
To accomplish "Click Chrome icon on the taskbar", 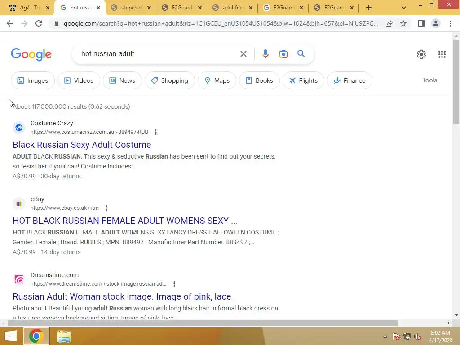I will pyautogui.click(x=36, y=336).
